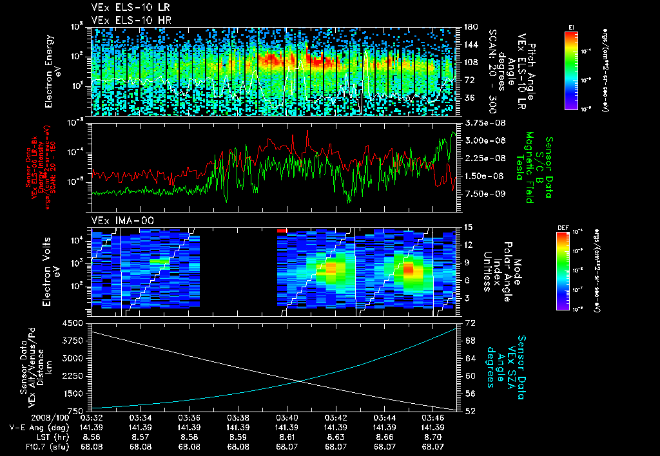Click the 3.75e-08 magnetic field tick
Image resolution: width=660 pixels, height=456 pixels.
tap(485, 123)
